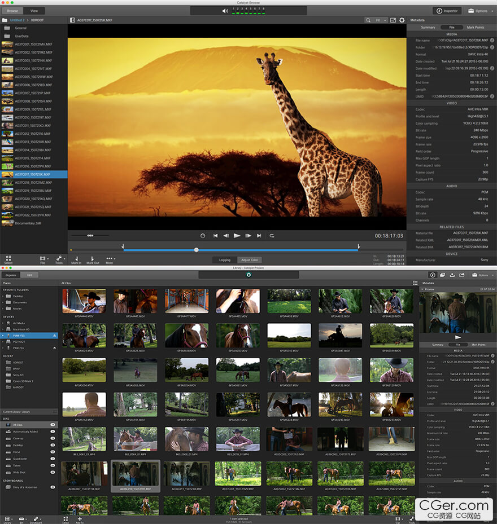Open the Quadcopter bin

point(29,459)
